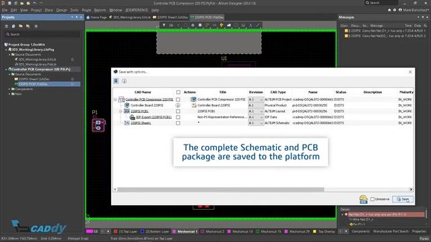The width and height of the screenshot is (431, 242).
Task: Open the Place menu
Action: (49, 10)
